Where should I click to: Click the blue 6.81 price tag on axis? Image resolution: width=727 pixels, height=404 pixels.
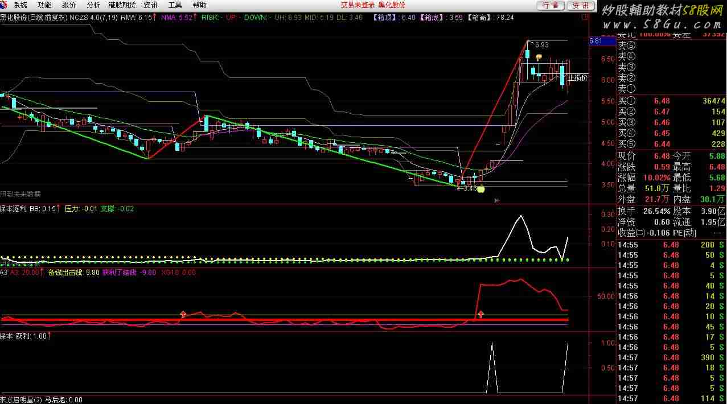click(x=595, y=41)
